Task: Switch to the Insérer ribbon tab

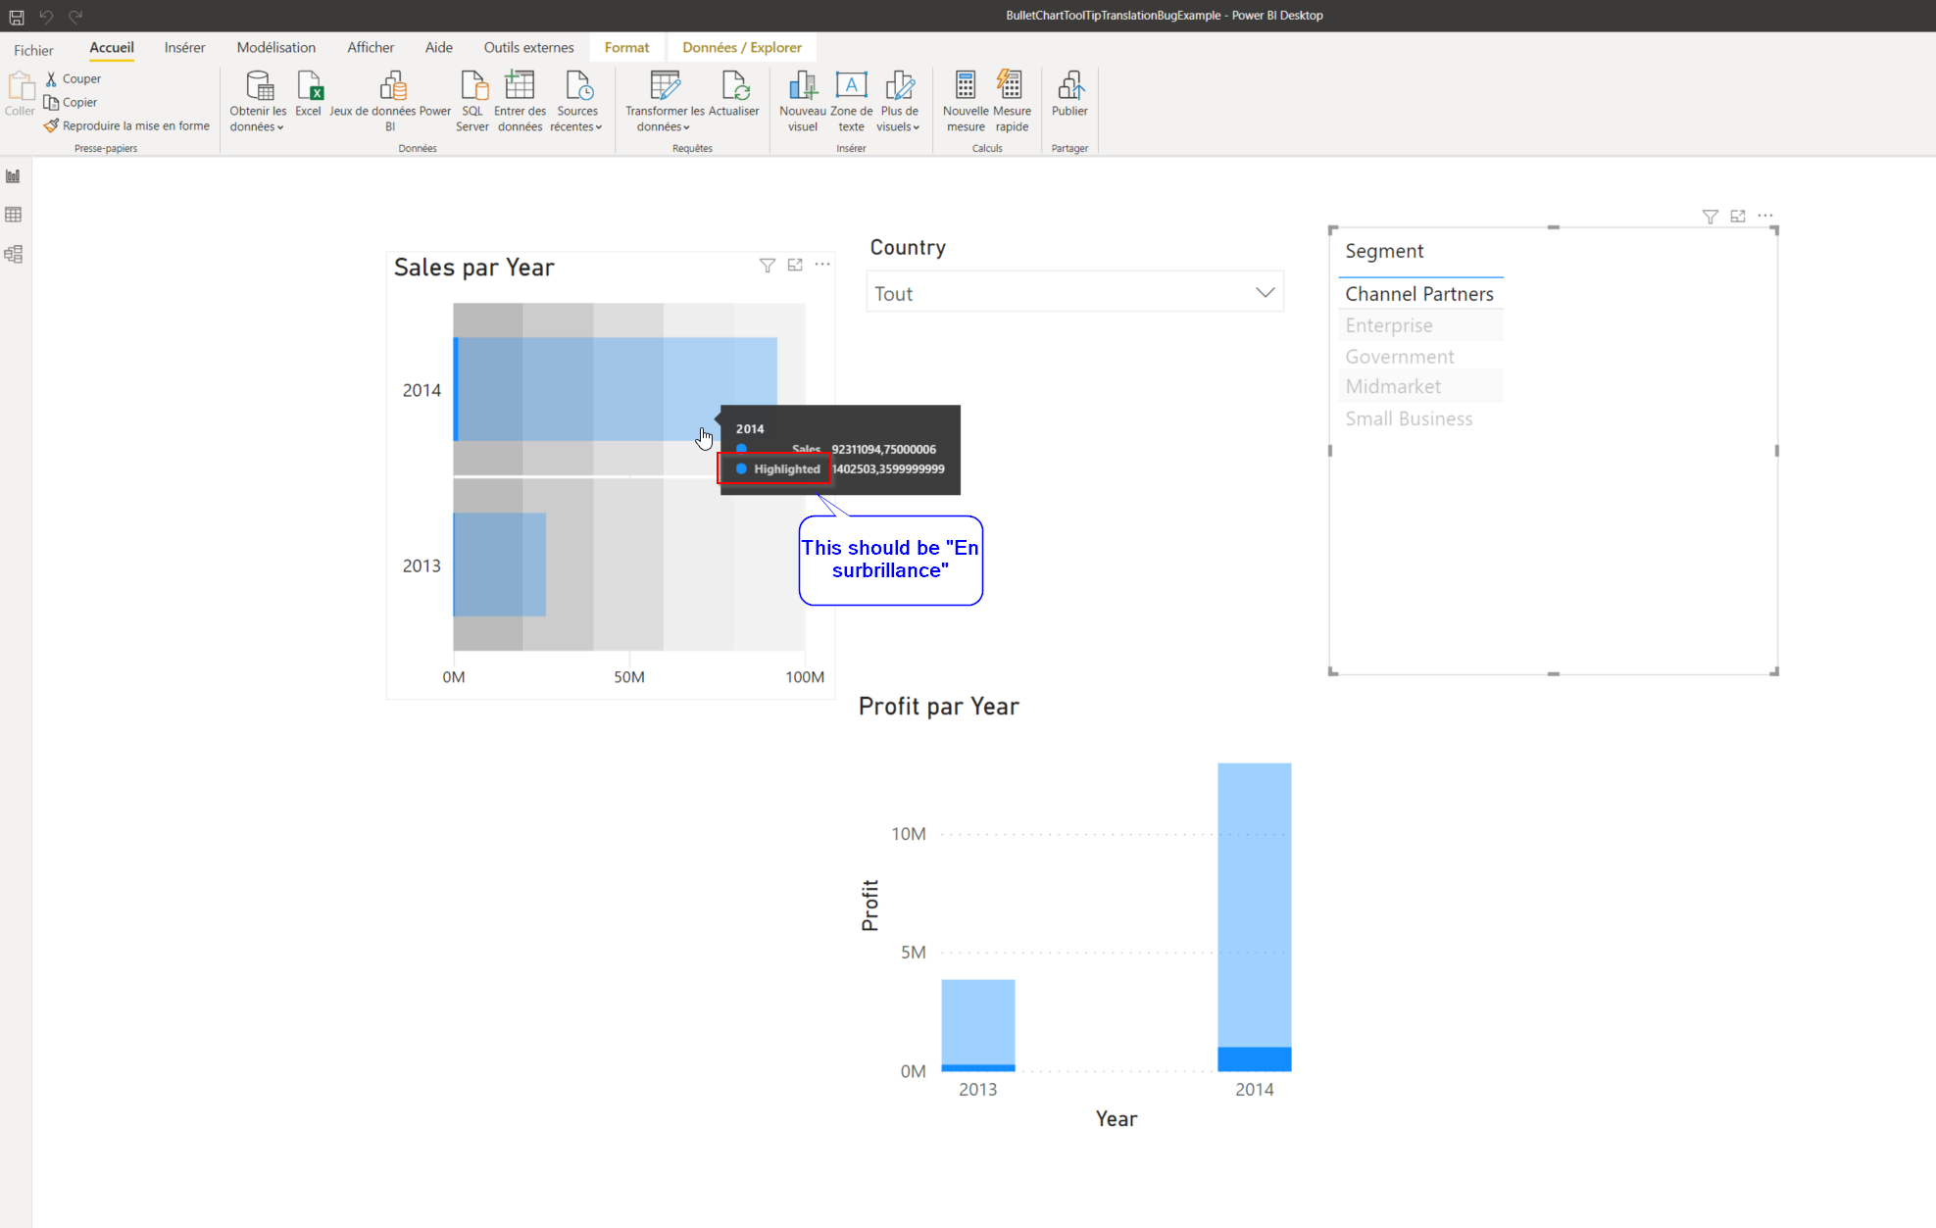Action: [x=184, y=47]
